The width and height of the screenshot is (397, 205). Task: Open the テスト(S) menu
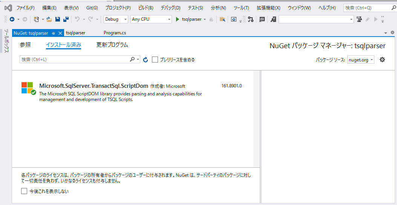tap(195, 8)
